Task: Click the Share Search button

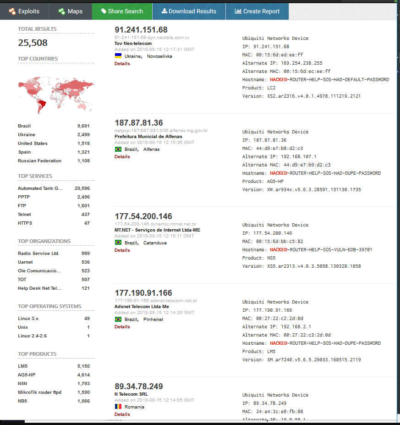Action: (x=122, y=11)
